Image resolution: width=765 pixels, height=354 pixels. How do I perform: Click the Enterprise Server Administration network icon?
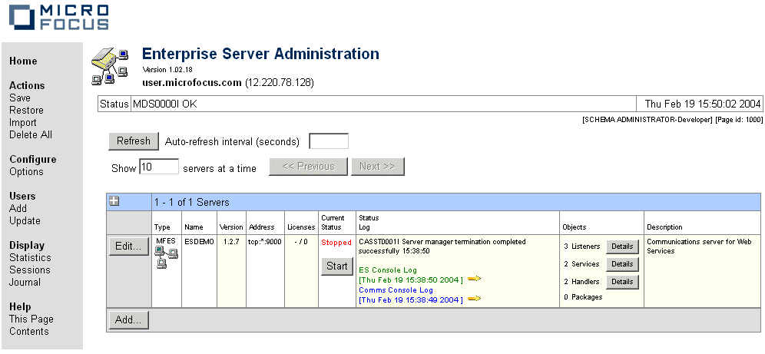click(111, 66)
